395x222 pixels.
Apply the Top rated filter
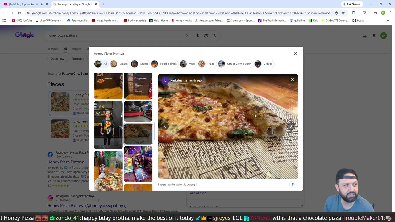pyautogui.click(x=78, y=59)
